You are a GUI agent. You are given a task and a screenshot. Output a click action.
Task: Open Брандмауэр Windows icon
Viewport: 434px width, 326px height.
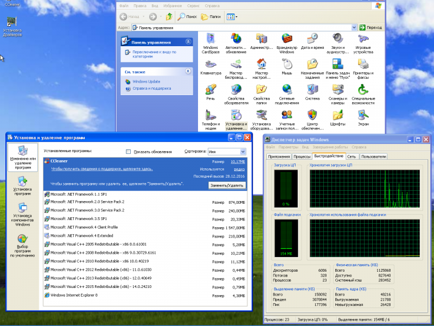(287, 43)
